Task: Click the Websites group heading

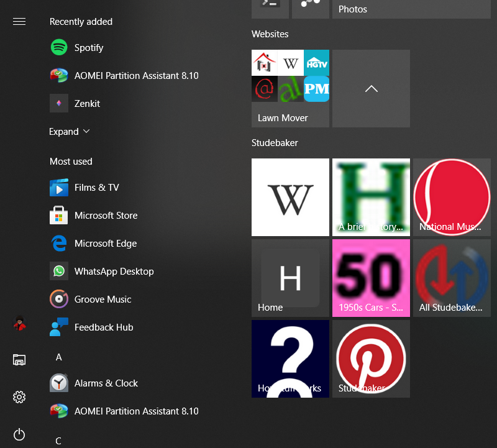Action: [270, 34]
